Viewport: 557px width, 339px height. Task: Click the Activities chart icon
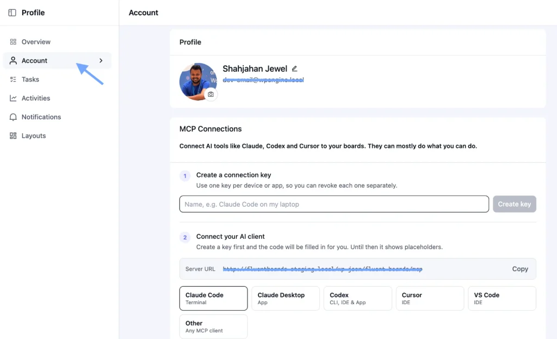pyautogui.click(x=13, y=98)
